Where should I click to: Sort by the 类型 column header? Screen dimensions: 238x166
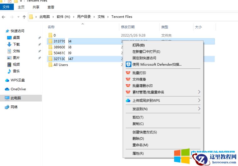click(165, 27)
